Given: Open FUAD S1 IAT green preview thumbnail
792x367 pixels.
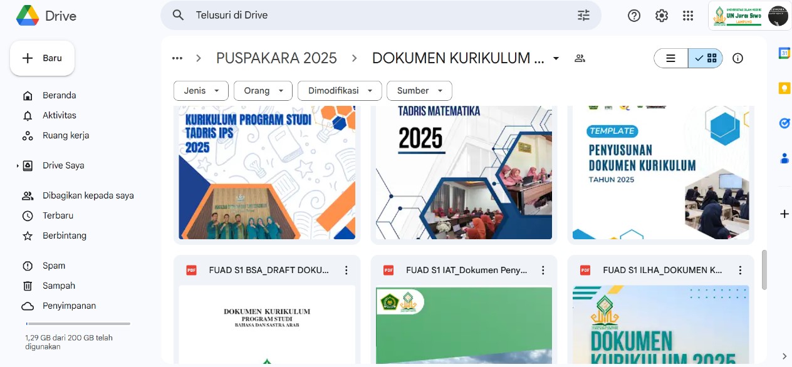Looking at the screenshot, I should [x=464, y=324].
